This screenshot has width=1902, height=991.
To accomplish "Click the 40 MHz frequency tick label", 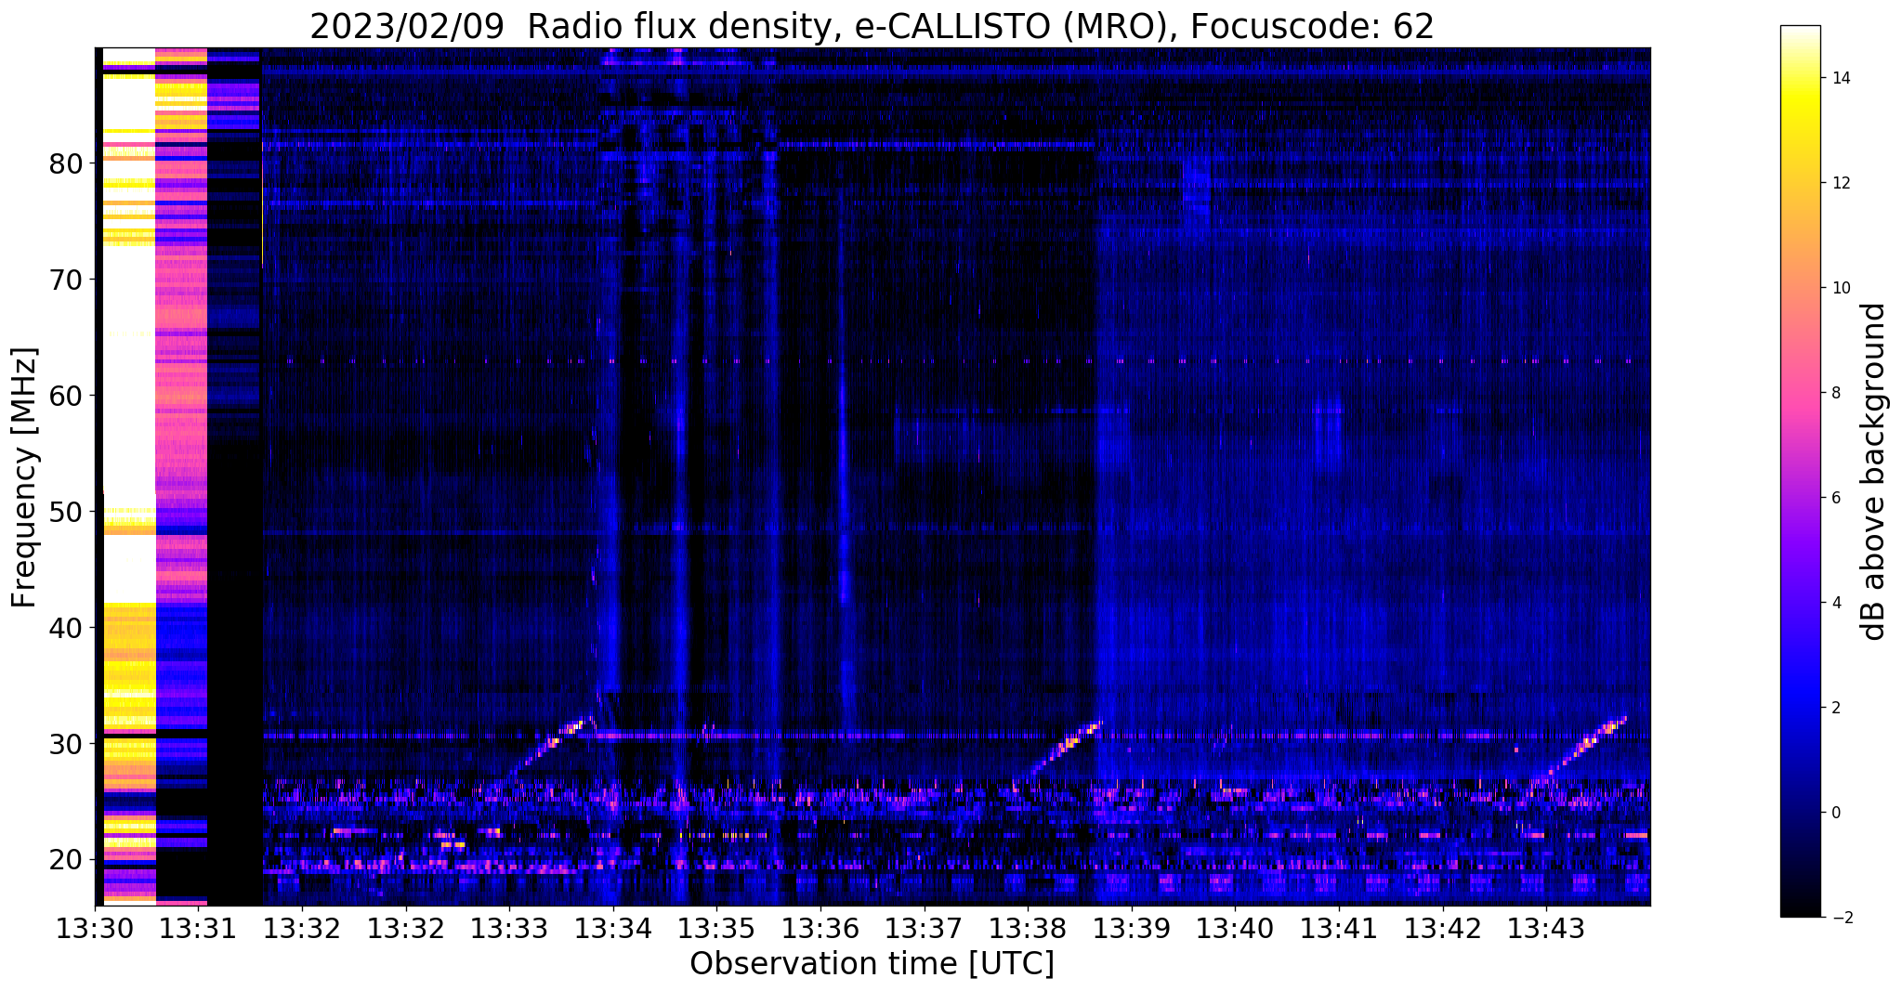I will [66, 628].
